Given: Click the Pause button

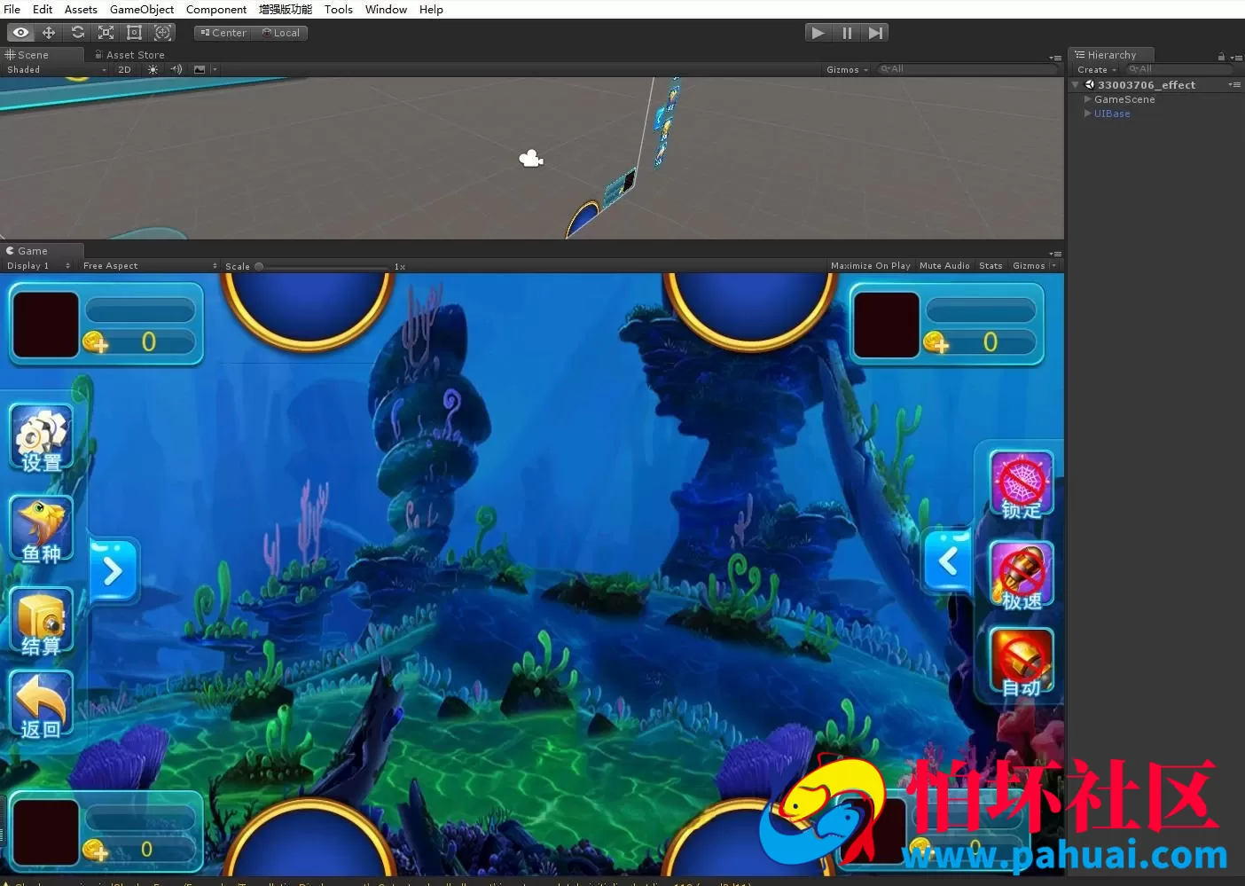Looking at the screenshot, I should click(x=847, y=33).
